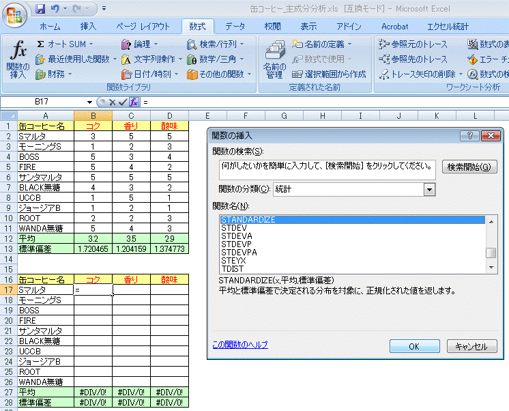Click the Insert Function (関数の挿入) fx icon
Viewport: 509px width, 411px height.
[18, 53]
